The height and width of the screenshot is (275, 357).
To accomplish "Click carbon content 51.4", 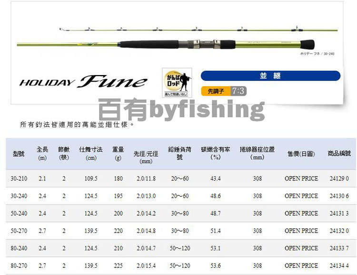I will click(215, 231).
